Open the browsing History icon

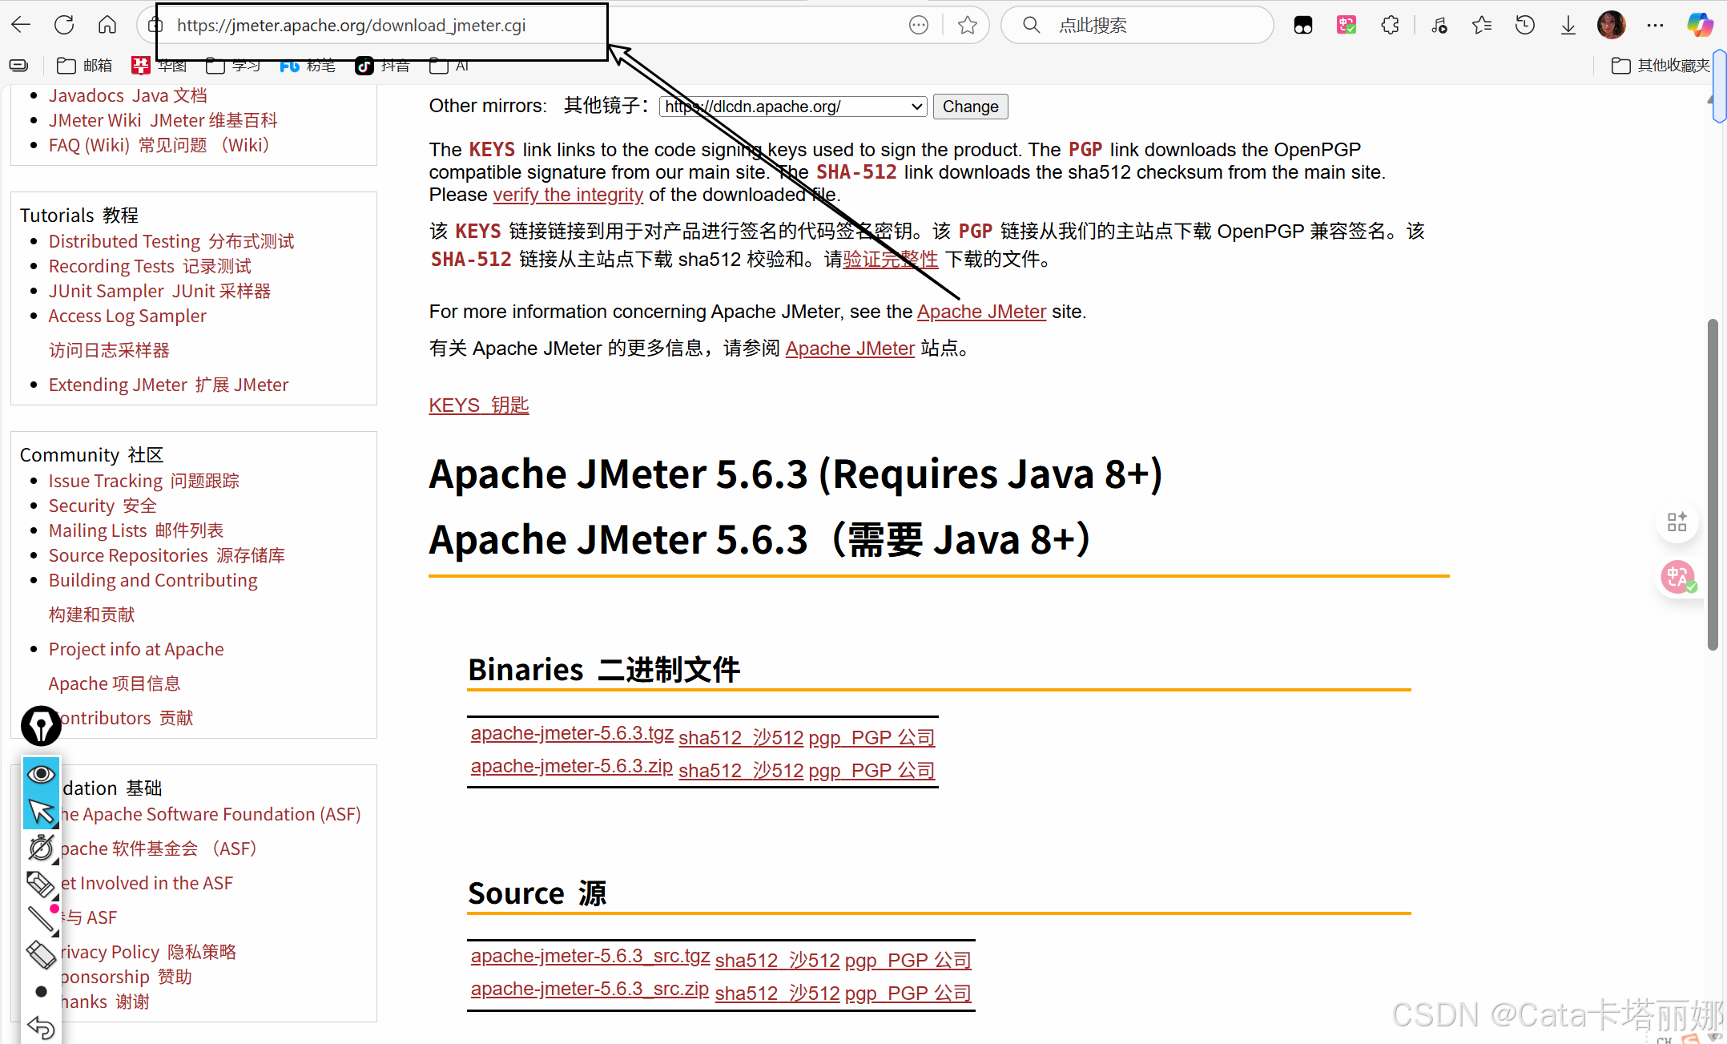coord(1525,25)
